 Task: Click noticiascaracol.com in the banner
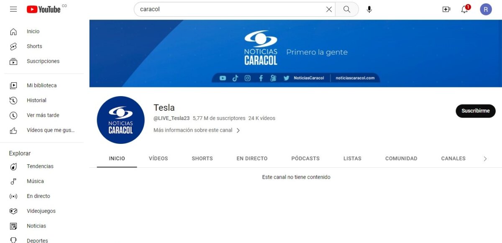click(x=355, y=78)
